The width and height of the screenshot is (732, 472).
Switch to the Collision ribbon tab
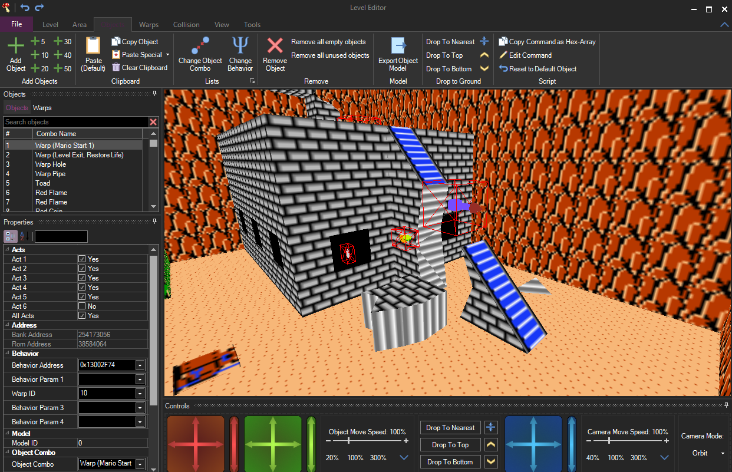[186, 25]
